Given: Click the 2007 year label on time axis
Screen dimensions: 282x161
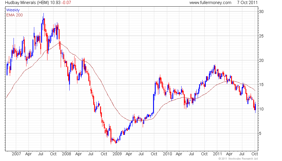Looking at the screenshot, I should coord(16,154).
